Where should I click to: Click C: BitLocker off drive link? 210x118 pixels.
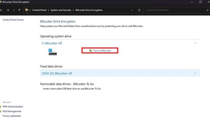point(52,43)
